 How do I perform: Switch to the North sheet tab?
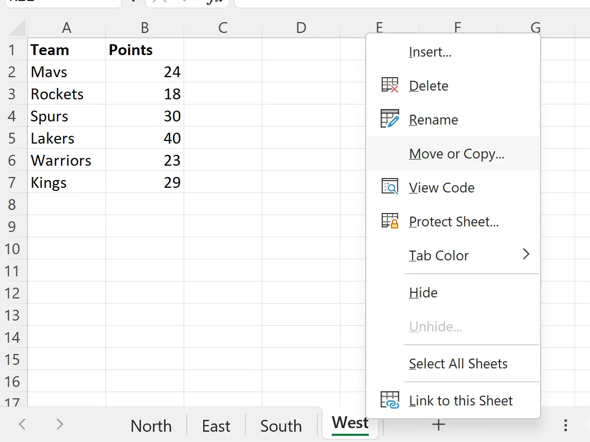[x=151, y=426]
